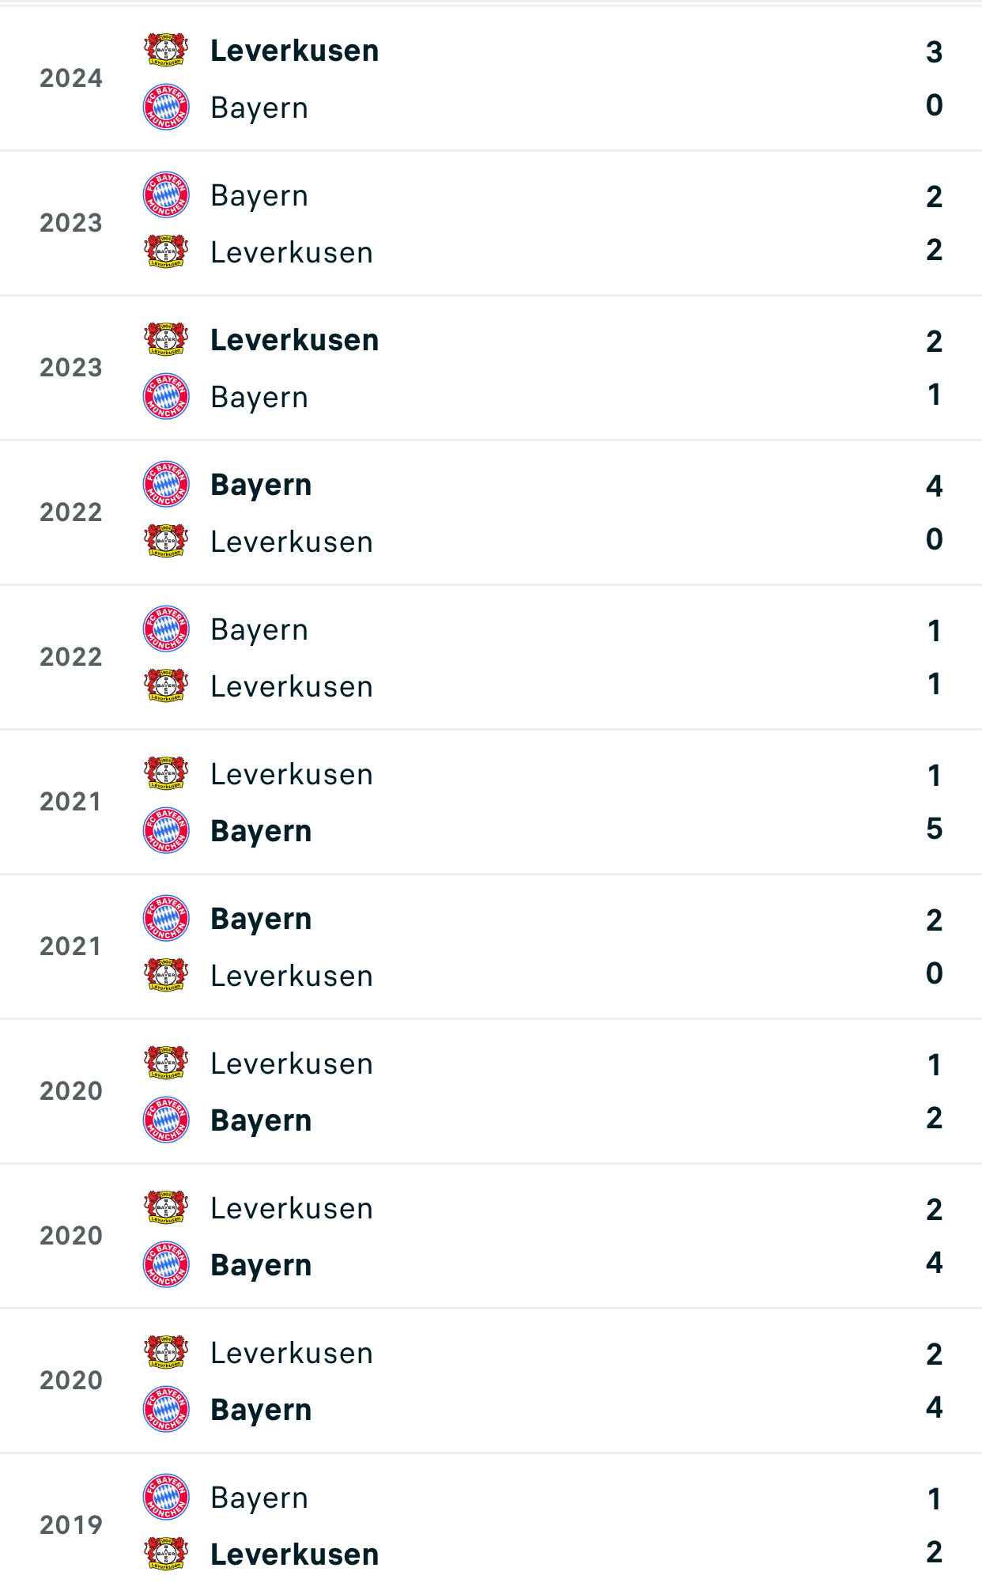
Task: Tap Leverkusen's score of 3 in 2024
Action: coord(934,52)
